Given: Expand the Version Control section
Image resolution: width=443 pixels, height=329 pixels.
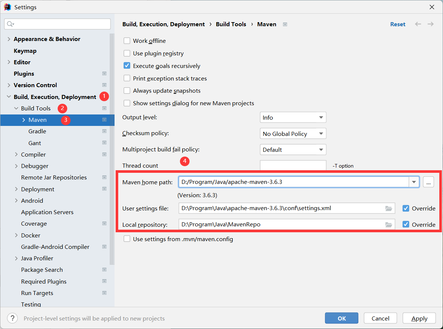Looking at the screenshot, I should coord(9,85).
